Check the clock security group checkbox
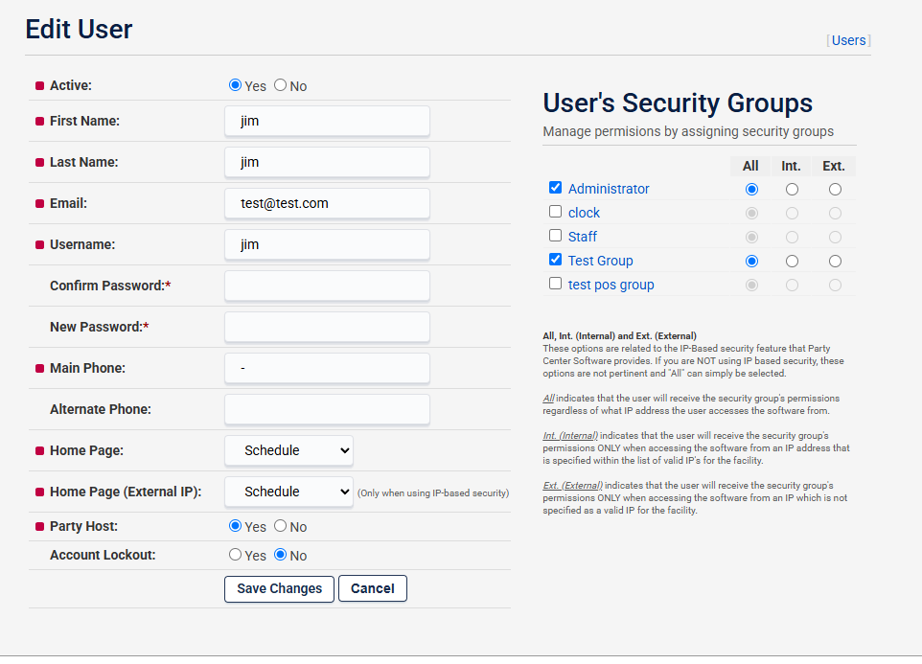The width and height of the screenshot is (922, 664). pyautogui.click(x=555, y=211)
